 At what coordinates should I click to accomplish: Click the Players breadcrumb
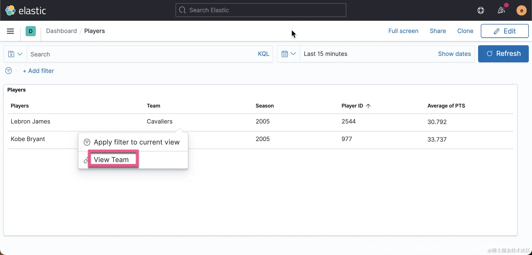coord(94,31)
